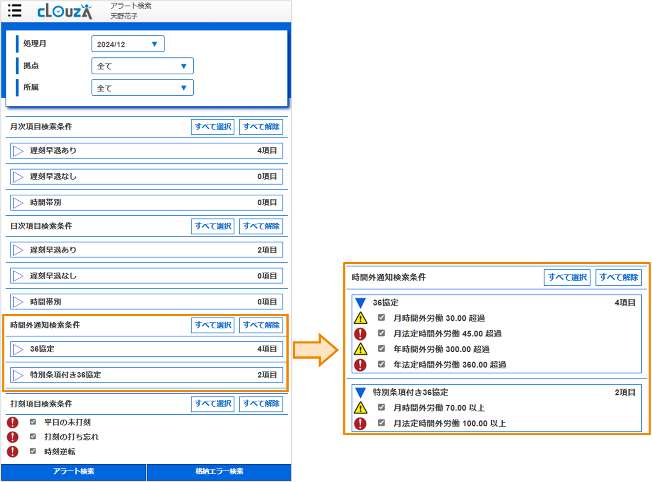Click red alert icon beside 時刻逆転

[x=13, y=452]
